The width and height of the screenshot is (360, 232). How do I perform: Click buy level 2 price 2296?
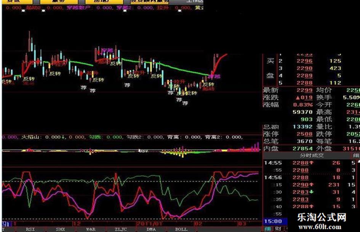(x=304, y=61)
